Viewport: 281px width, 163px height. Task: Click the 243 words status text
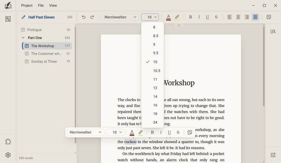[x=26, y=158]
